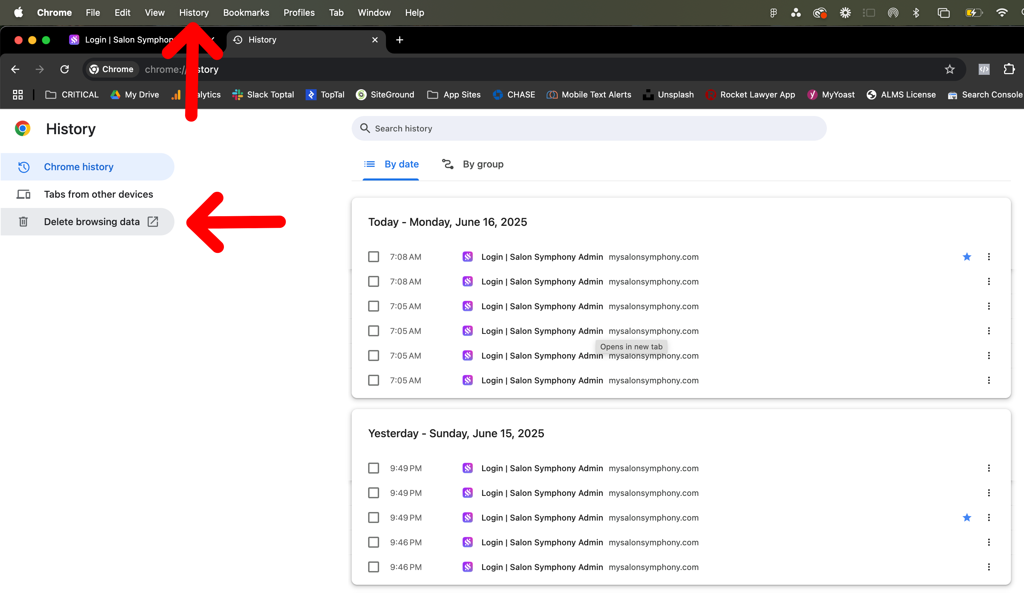Open the Extensions puzzle icon

pos(1009,69)
